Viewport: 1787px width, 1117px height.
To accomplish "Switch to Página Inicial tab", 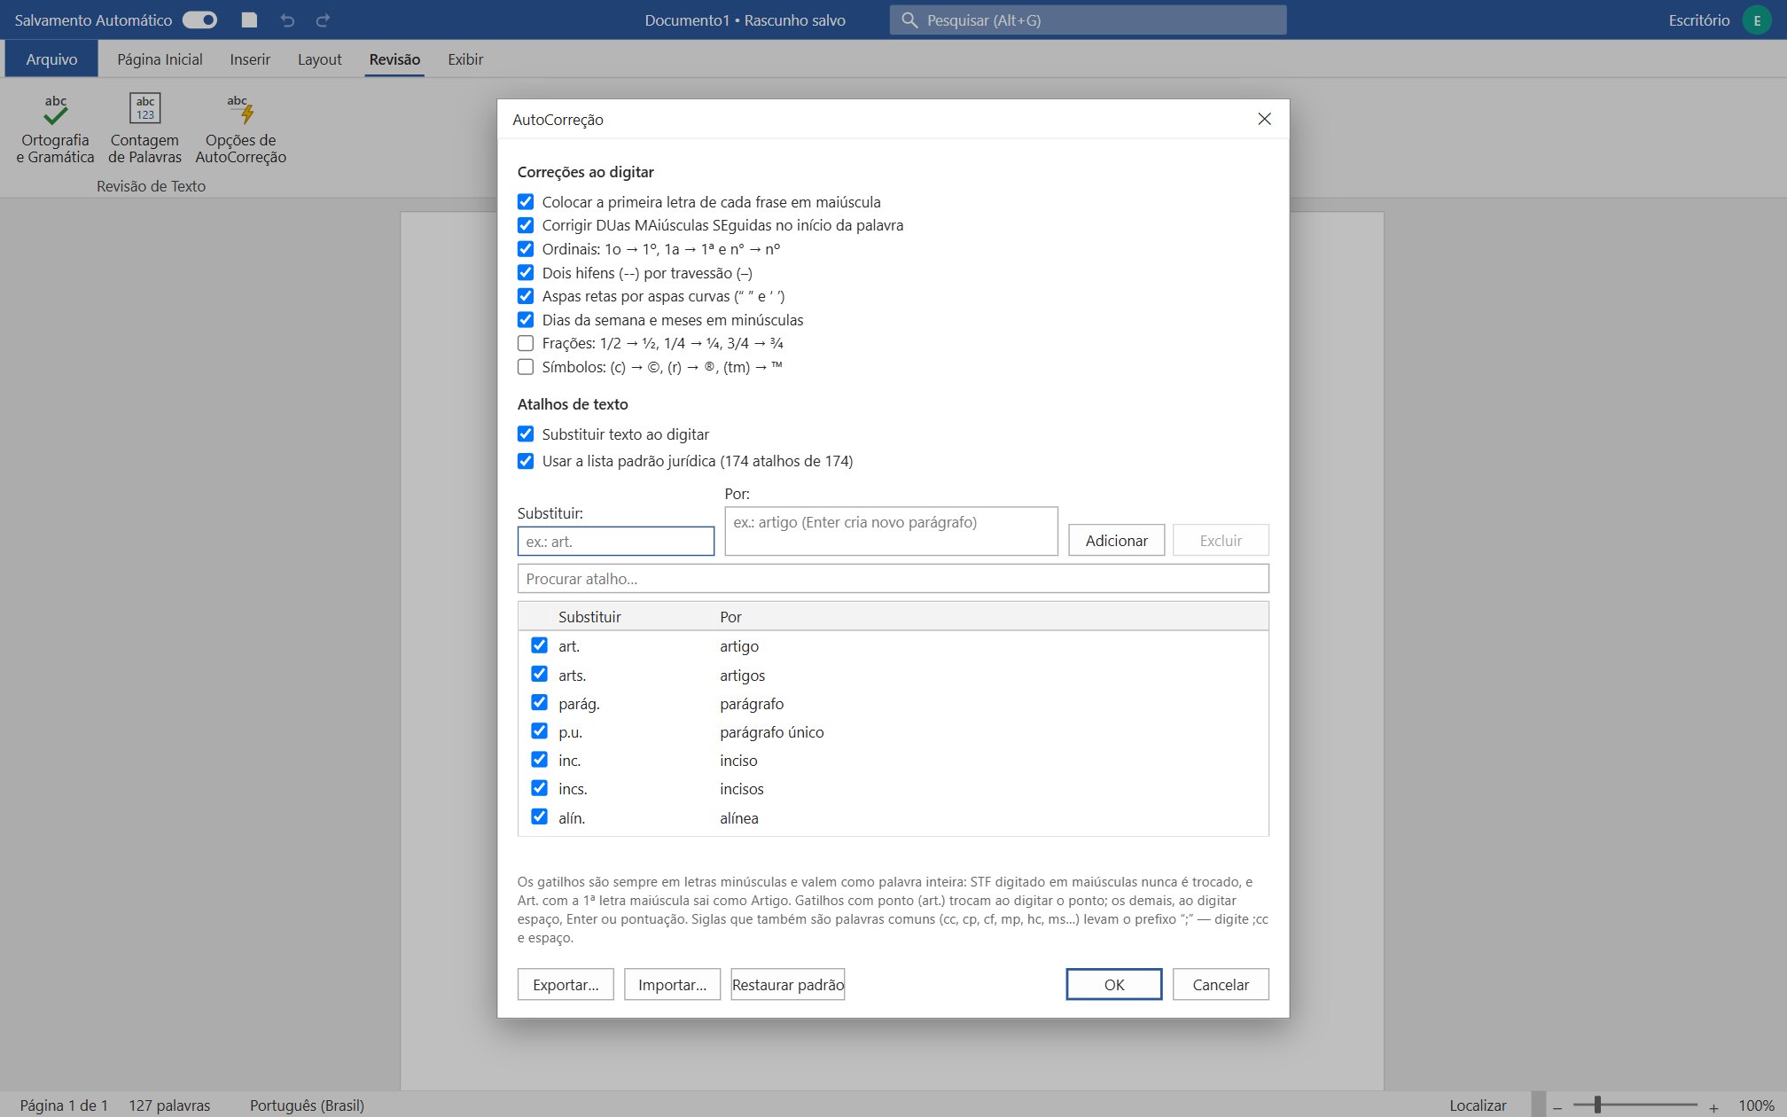I will coord(160,59).
